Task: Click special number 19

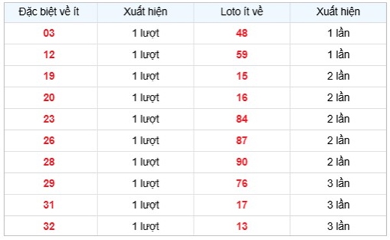Action: click(49, 76)
